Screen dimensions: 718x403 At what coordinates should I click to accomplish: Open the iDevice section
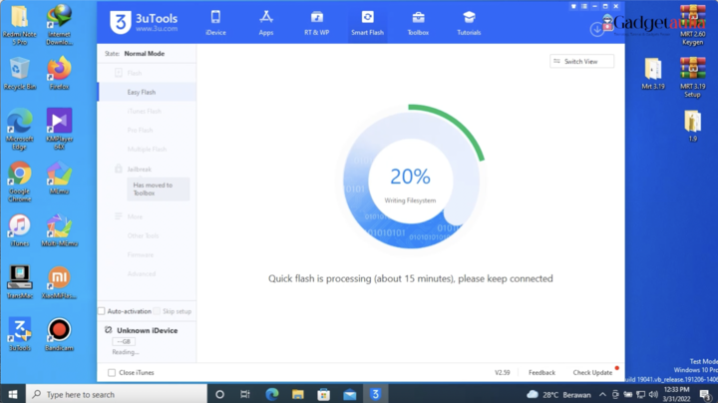(x=215, y=23)
